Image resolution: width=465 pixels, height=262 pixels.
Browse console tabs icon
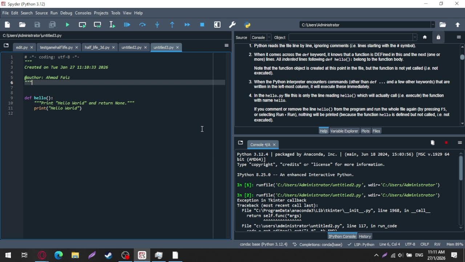240,143
